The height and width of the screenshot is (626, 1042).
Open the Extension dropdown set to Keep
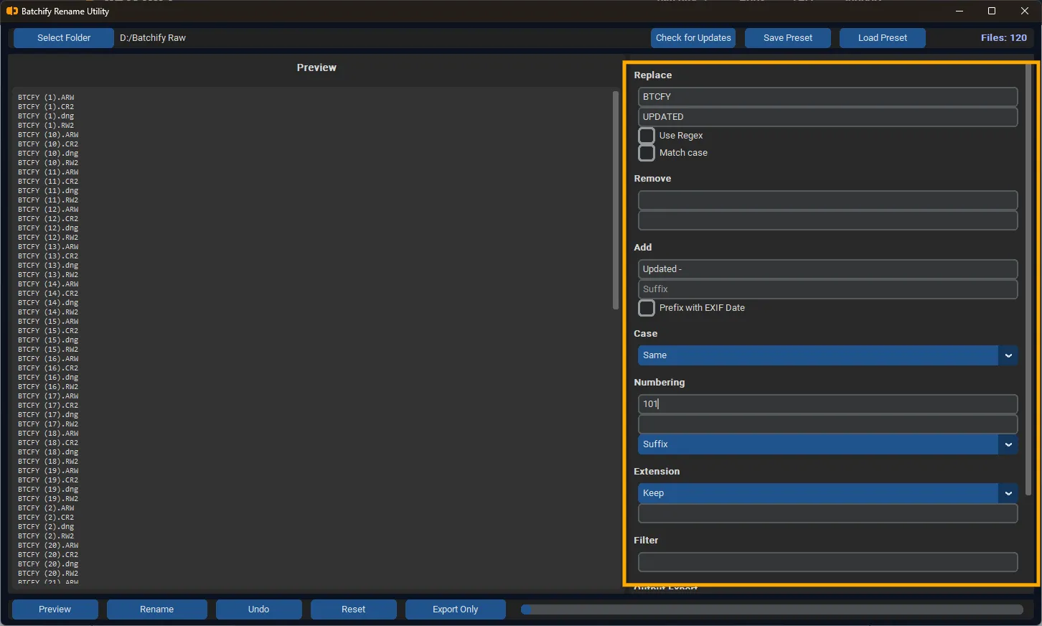[x=827, y=493]
